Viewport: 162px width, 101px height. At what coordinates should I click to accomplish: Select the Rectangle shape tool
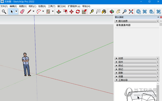tap(48, 11)
